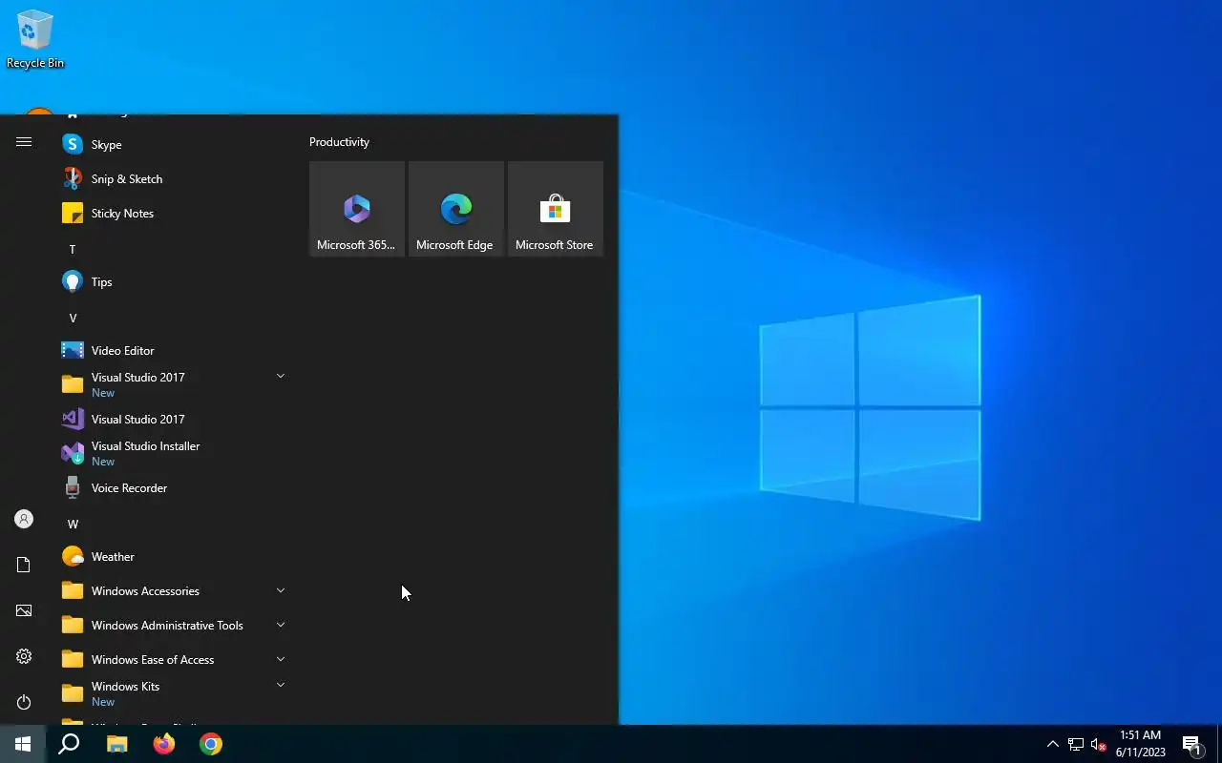Open the Weather app
Screen dimensions: 1222x763
click(x=174, y=557)
